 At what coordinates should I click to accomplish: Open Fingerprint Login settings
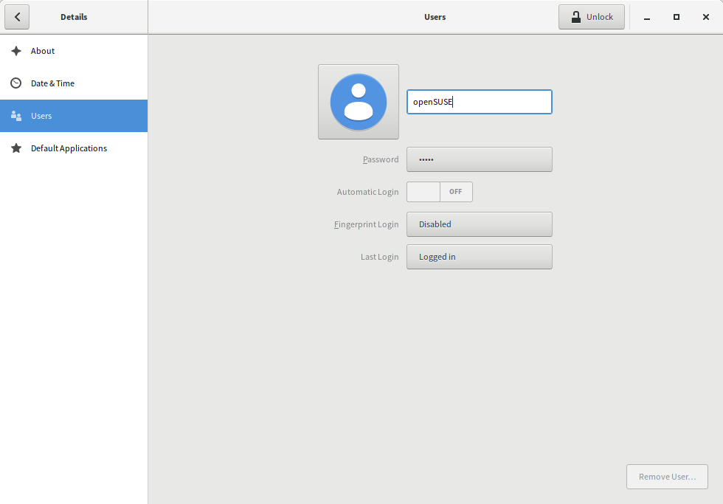tap(479, 224)
